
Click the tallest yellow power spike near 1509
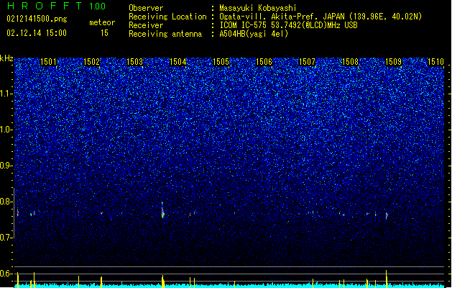[x=387, y=279]
